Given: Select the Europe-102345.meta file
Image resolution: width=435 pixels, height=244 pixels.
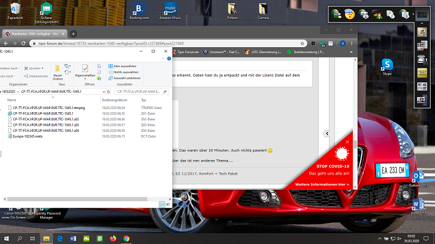Looking at the screenshot, I should 27,136.
